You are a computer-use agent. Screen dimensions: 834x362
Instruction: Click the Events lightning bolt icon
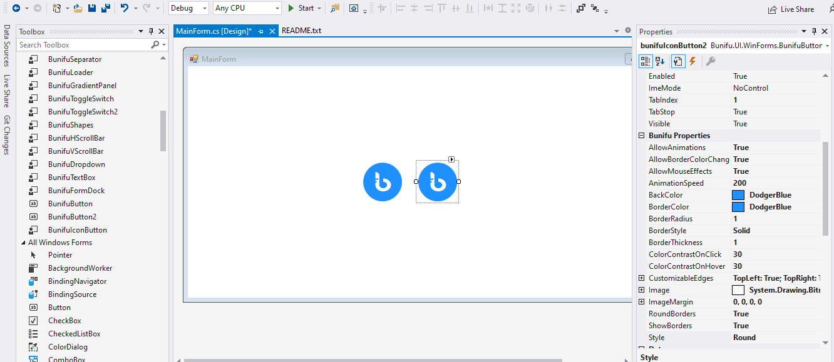(692, 61)
